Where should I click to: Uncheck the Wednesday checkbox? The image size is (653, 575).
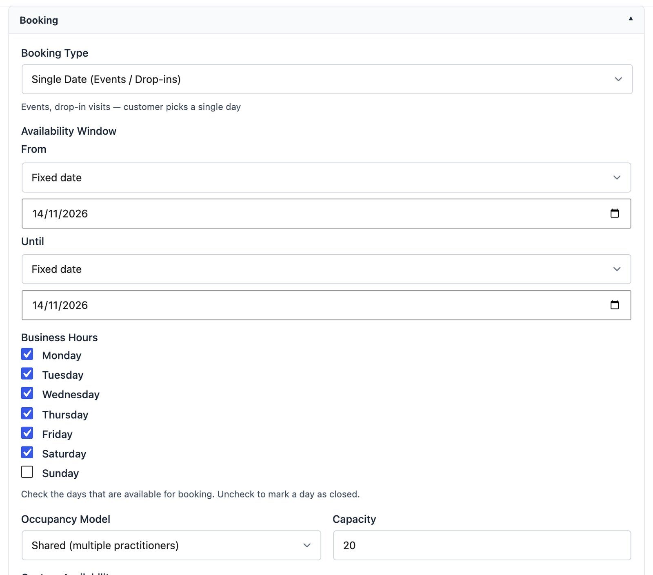coord(27,393)
